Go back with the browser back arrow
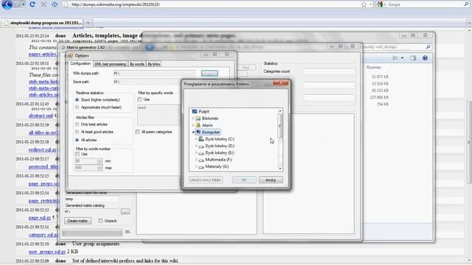The image size is (472, 265). pyautogui.click(x=7, y=4)
